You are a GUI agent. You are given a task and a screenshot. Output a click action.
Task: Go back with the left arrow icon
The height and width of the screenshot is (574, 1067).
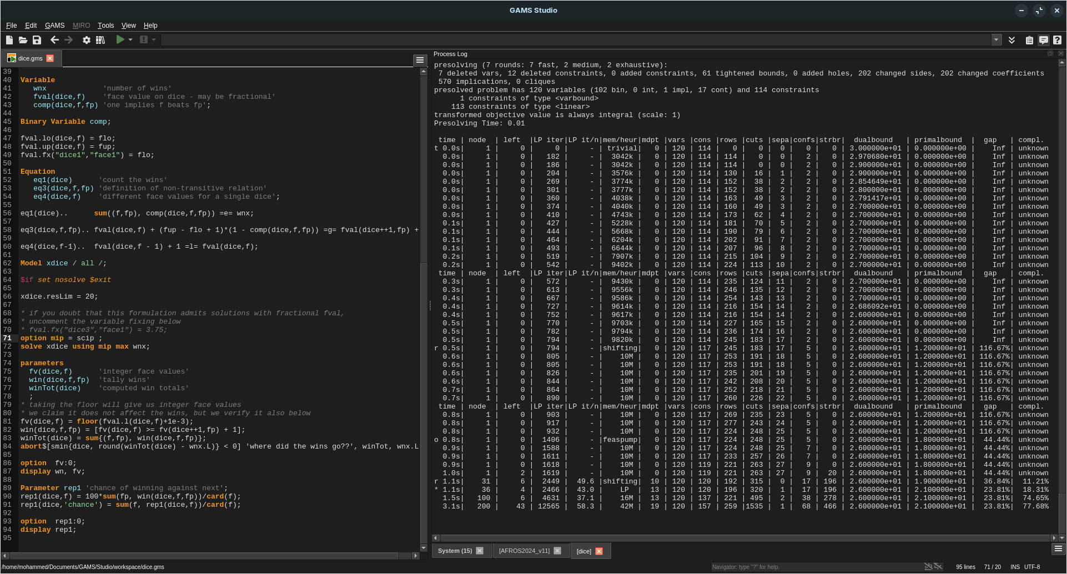point(54,40)
